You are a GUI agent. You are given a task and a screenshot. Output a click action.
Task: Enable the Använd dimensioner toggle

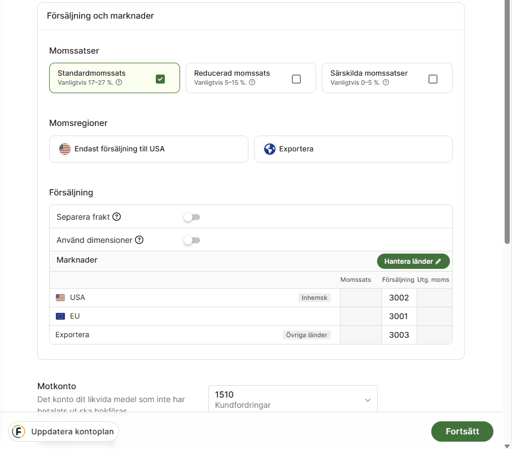pyautogui.click(x=191, y=240)
